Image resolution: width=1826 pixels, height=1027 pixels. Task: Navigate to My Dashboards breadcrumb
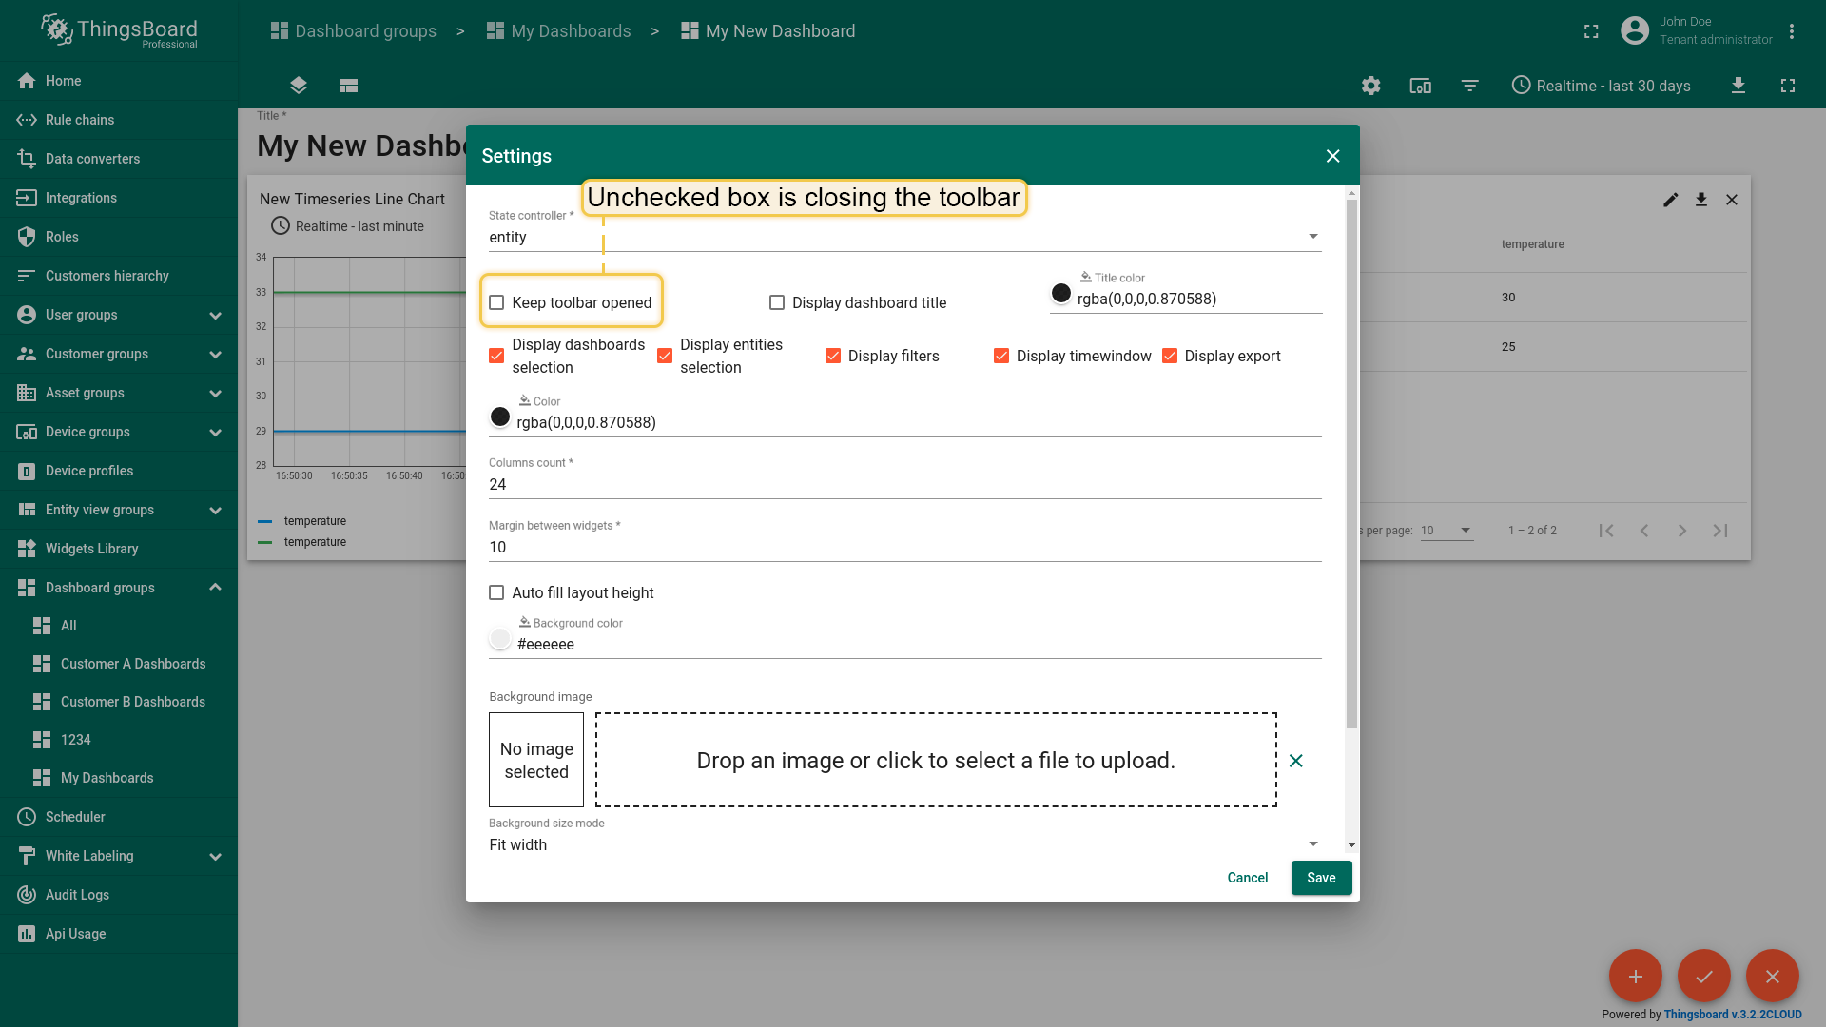(x=558, y=31)
